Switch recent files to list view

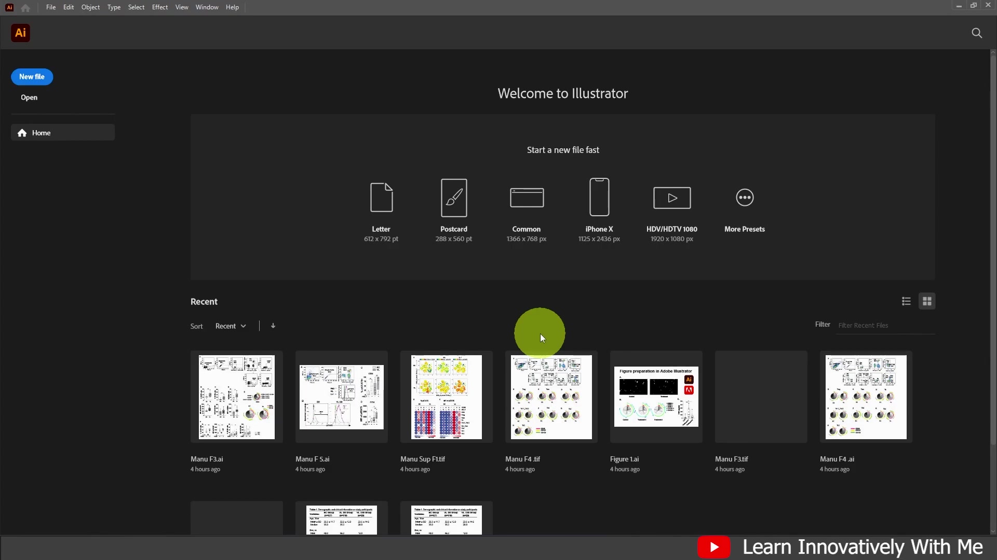906,301
